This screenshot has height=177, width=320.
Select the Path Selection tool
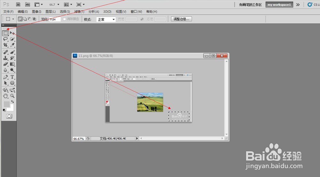pos(5,83)
